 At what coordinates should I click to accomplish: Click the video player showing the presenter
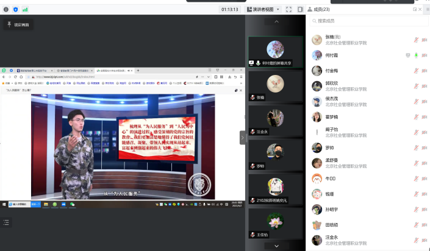click(x=123, y=147)
